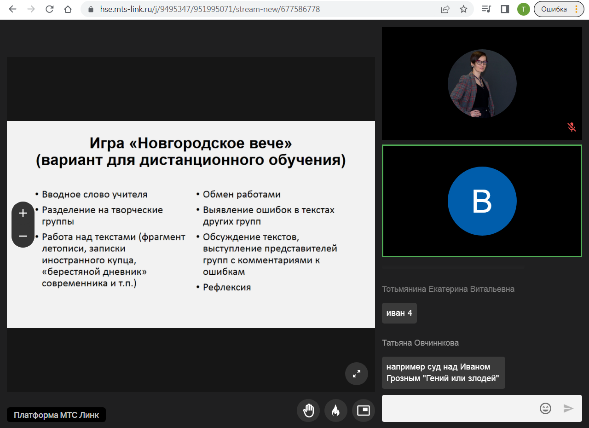589x428 pixels.
Task: Share this page from address bar
Action: point(445,9)
